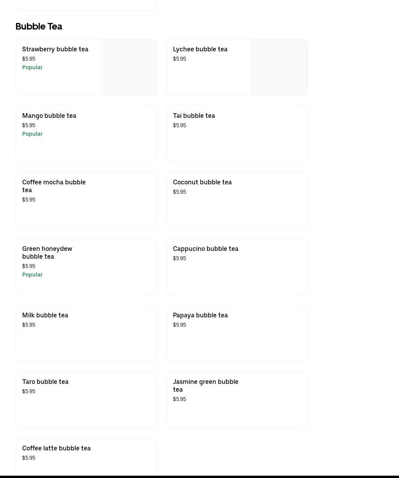Open Tai bubble tea details
This screenshot has height=478, width=399.
coord(194,116)
